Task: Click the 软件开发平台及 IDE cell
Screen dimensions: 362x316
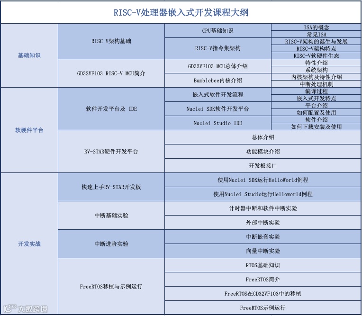Action: coord(111,108)
